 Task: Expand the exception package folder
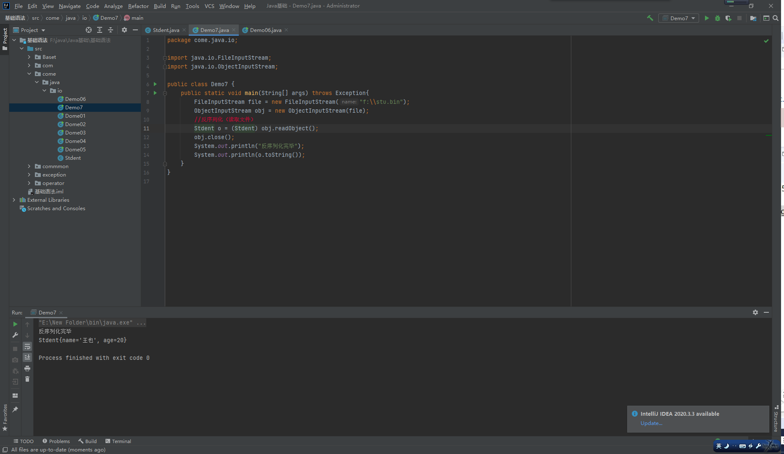(29, 175)
